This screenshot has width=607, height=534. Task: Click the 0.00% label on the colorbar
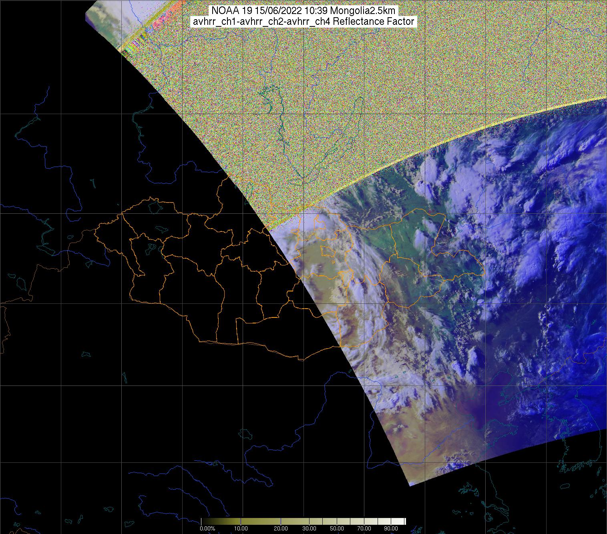(x=207, y=529)
